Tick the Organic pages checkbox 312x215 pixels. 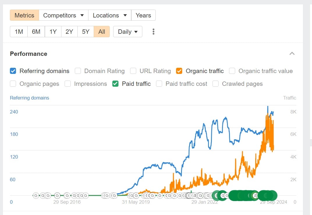tap(13, 84)
